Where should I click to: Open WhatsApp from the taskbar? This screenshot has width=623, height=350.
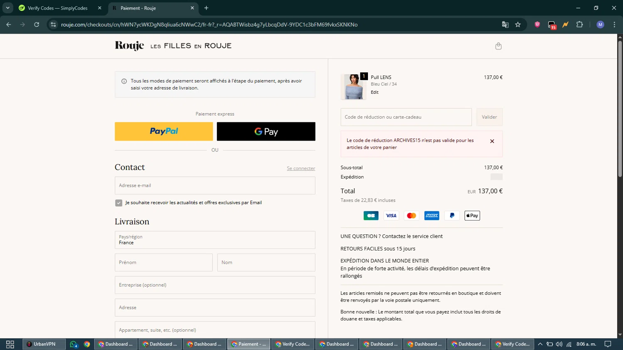pos(74,344)
